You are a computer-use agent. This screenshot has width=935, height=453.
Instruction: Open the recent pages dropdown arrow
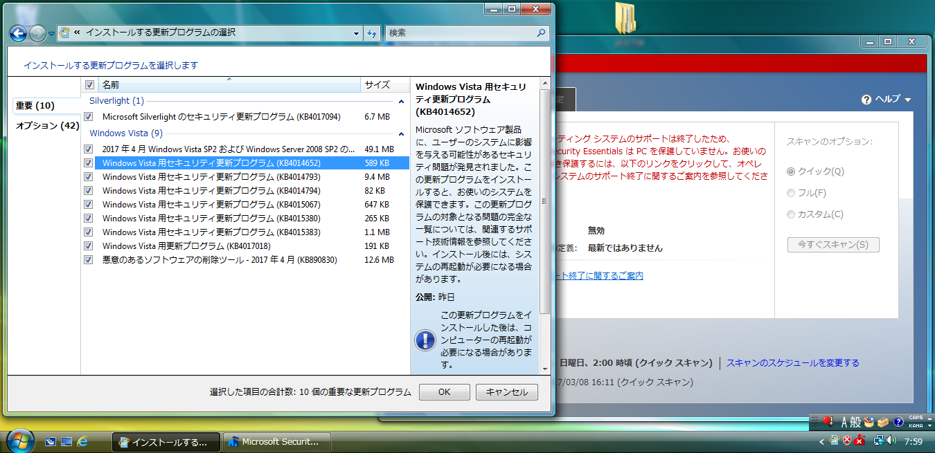click(51, 33)
